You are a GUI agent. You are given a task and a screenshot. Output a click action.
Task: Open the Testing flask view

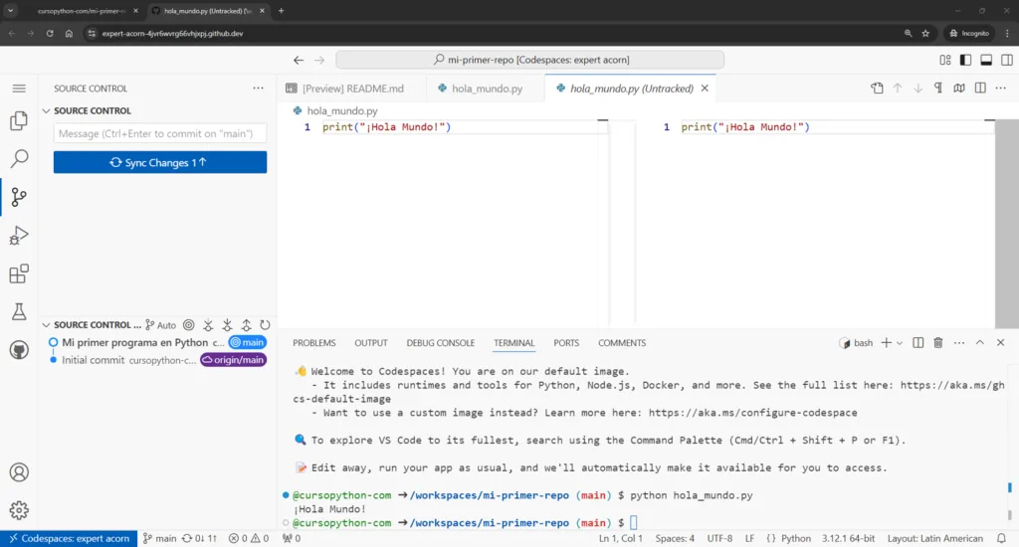(x=19, y=312)
